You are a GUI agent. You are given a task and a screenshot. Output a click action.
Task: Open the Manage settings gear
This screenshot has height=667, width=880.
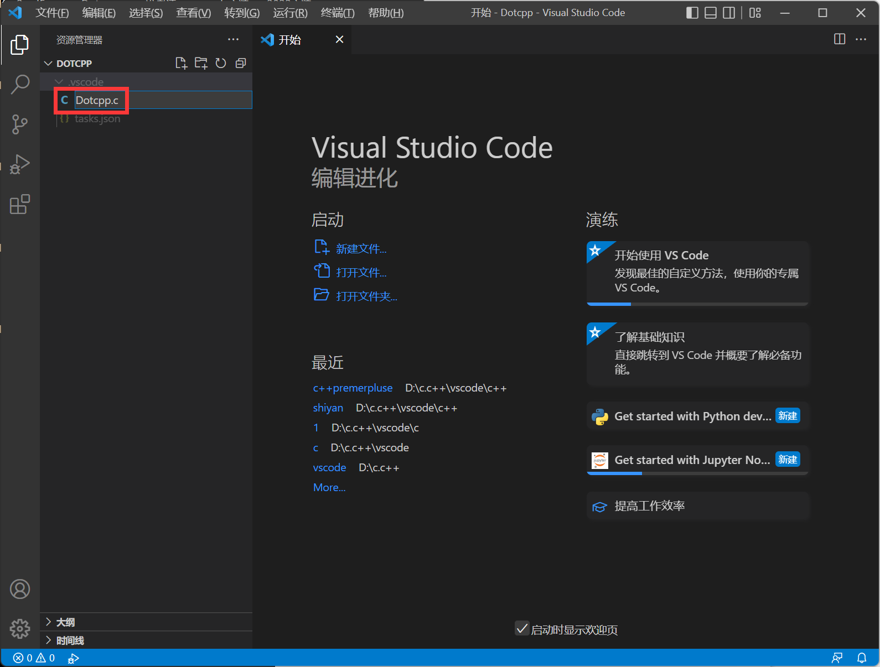(20, 628)
